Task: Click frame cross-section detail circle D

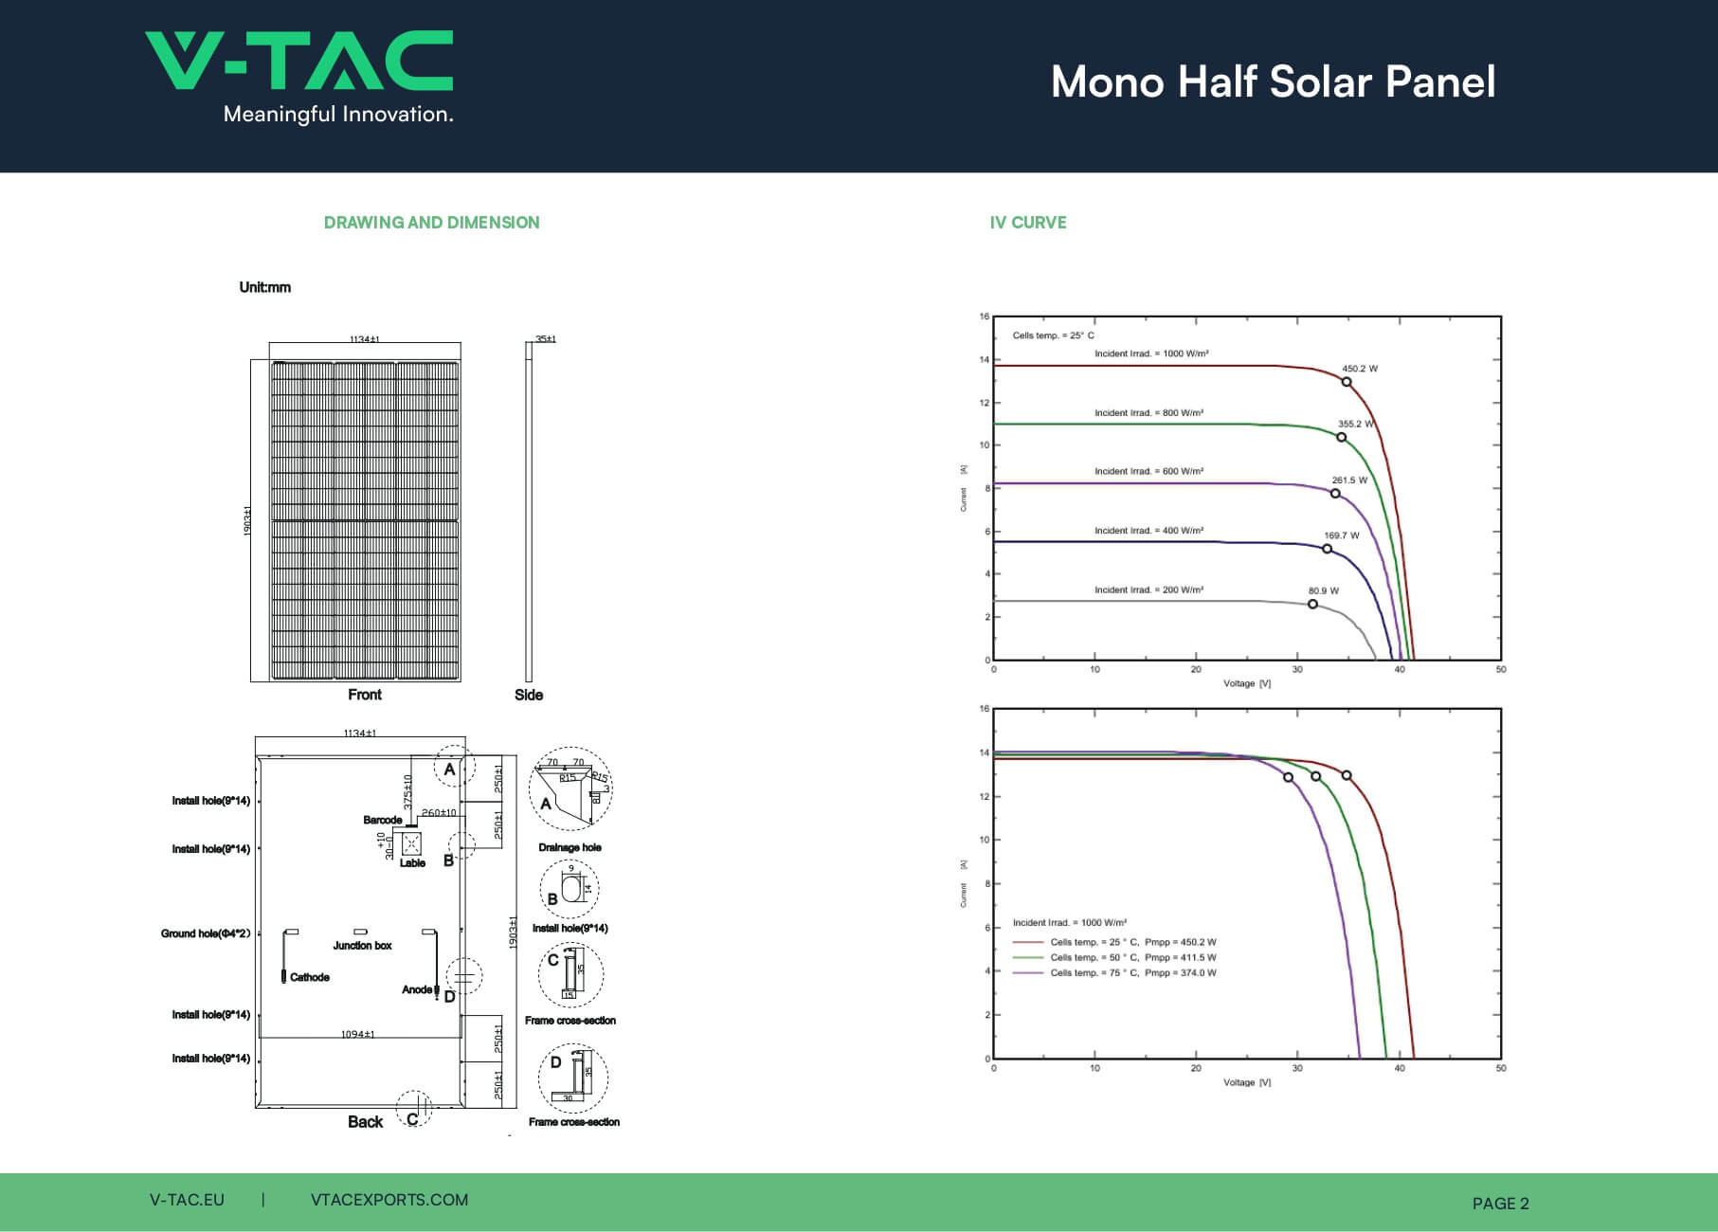Action: (x=572, y=1078)
